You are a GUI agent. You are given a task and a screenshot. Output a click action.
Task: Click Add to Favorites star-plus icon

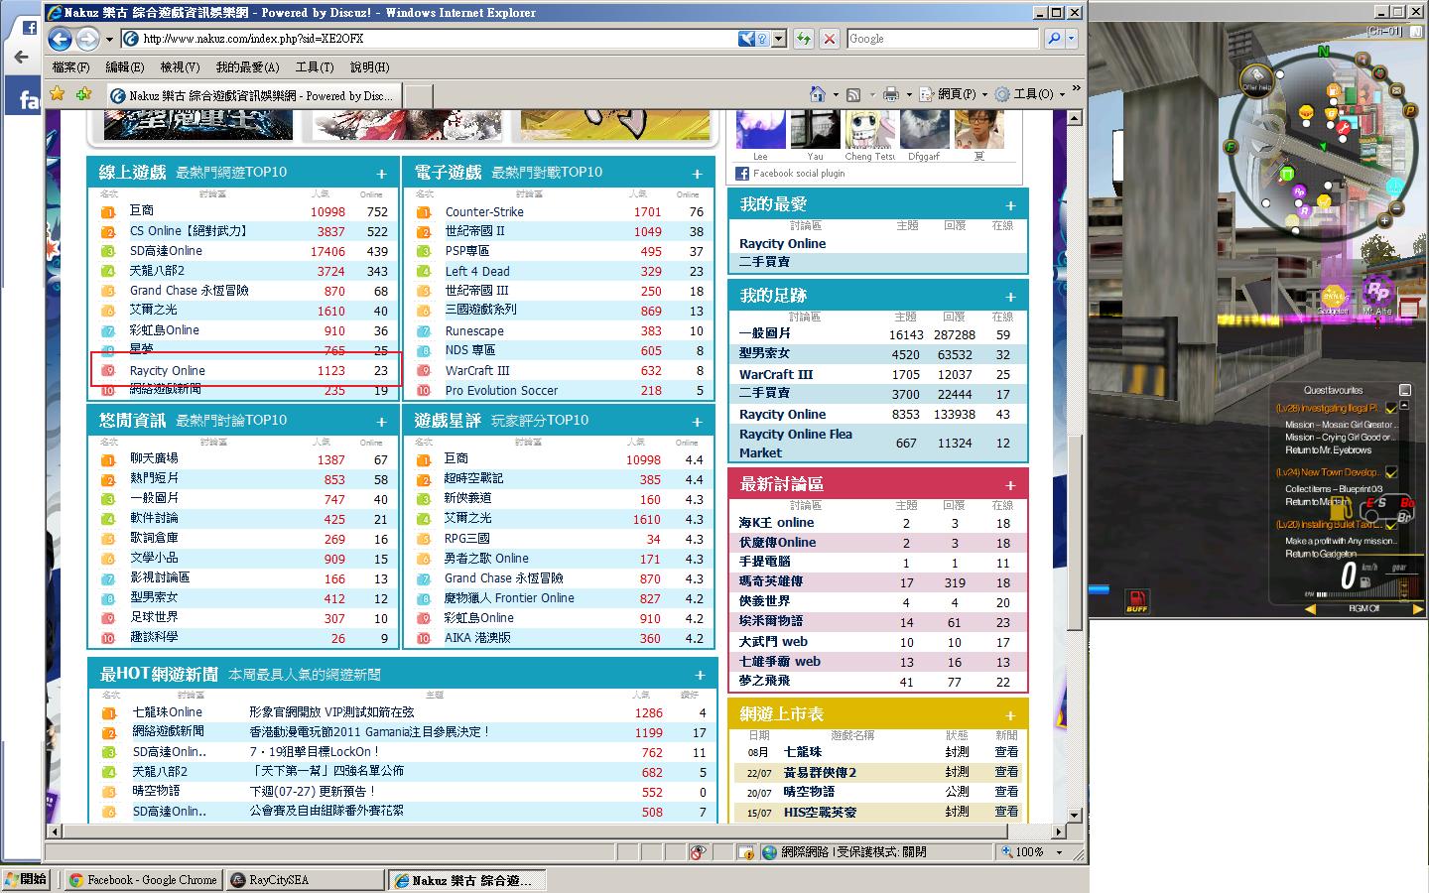(84, 94)
